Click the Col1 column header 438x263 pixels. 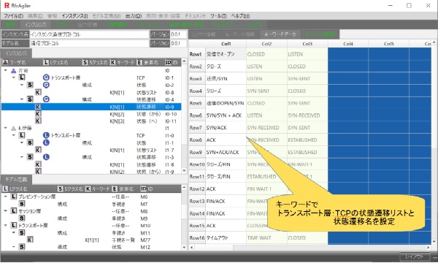(x=226, y=44)
